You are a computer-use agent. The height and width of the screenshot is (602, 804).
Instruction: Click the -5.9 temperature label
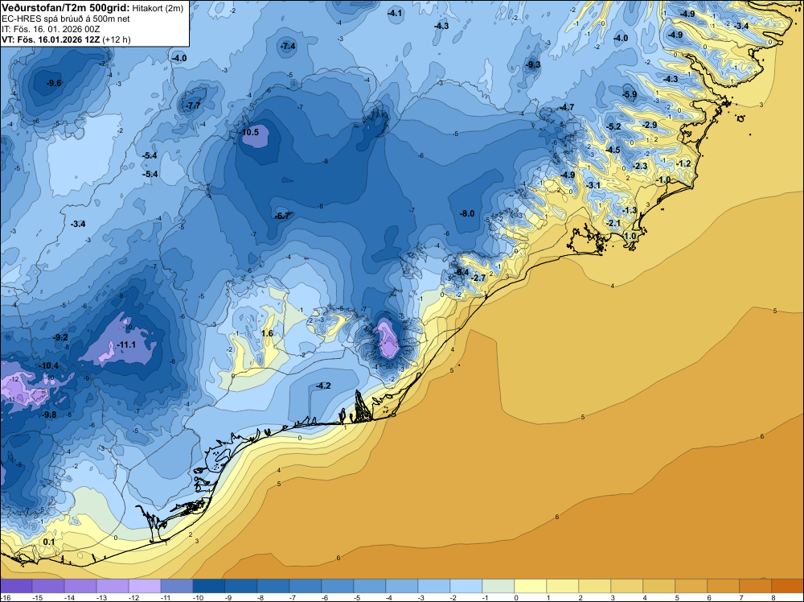(630, 94)
